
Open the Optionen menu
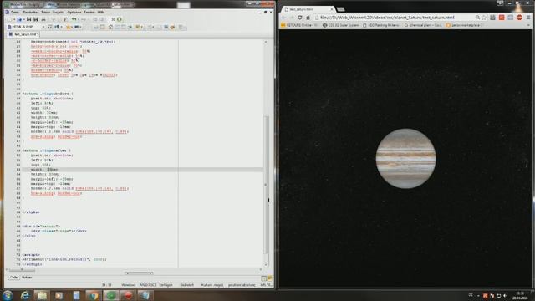[x=74, y=12]
